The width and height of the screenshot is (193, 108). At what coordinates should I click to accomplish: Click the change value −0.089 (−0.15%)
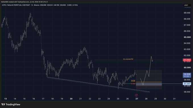click(x=72, y=5)
